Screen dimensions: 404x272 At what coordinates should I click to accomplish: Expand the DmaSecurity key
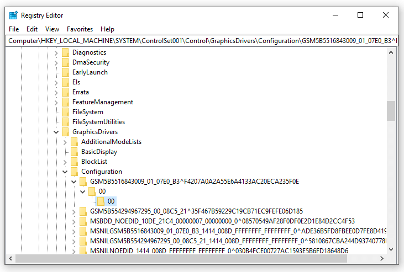[56, 62]
